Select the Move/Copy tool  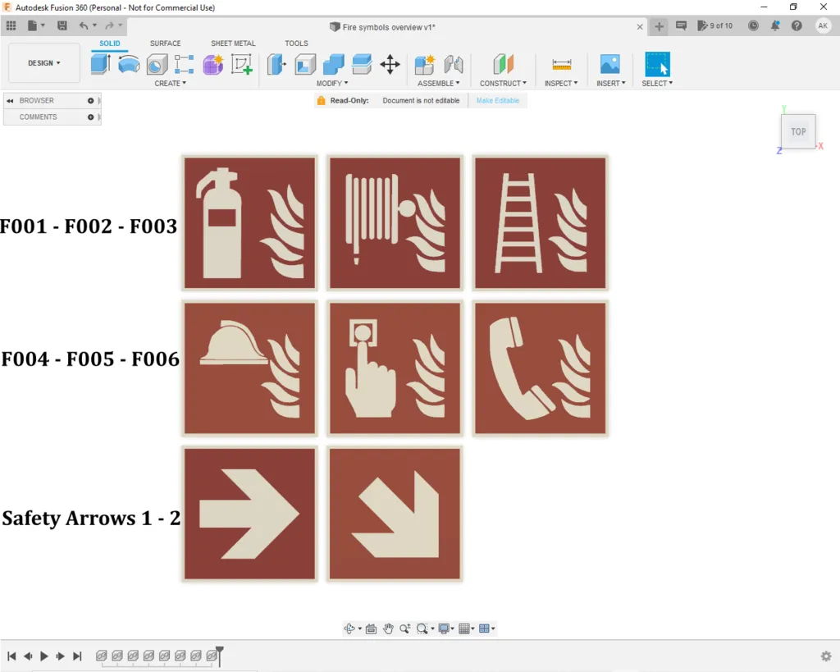click(390, 63)
